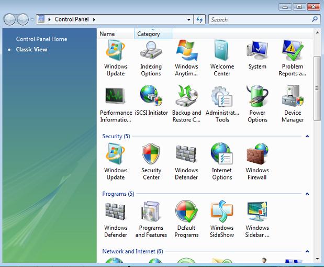The image size is (324, 267).
Task: Open Windows Update under Security group
Action: [x=116, y=162]
